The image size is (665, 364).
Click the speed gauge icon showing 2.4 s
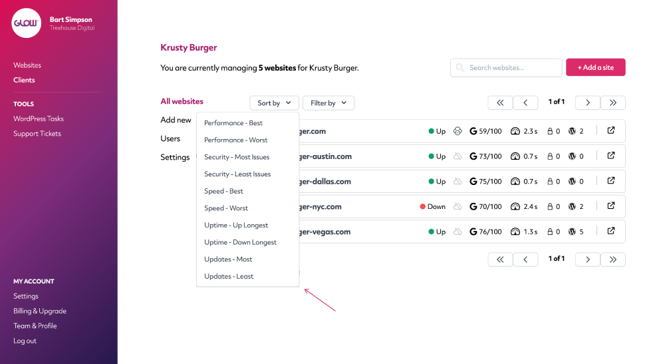click(515, 206)
